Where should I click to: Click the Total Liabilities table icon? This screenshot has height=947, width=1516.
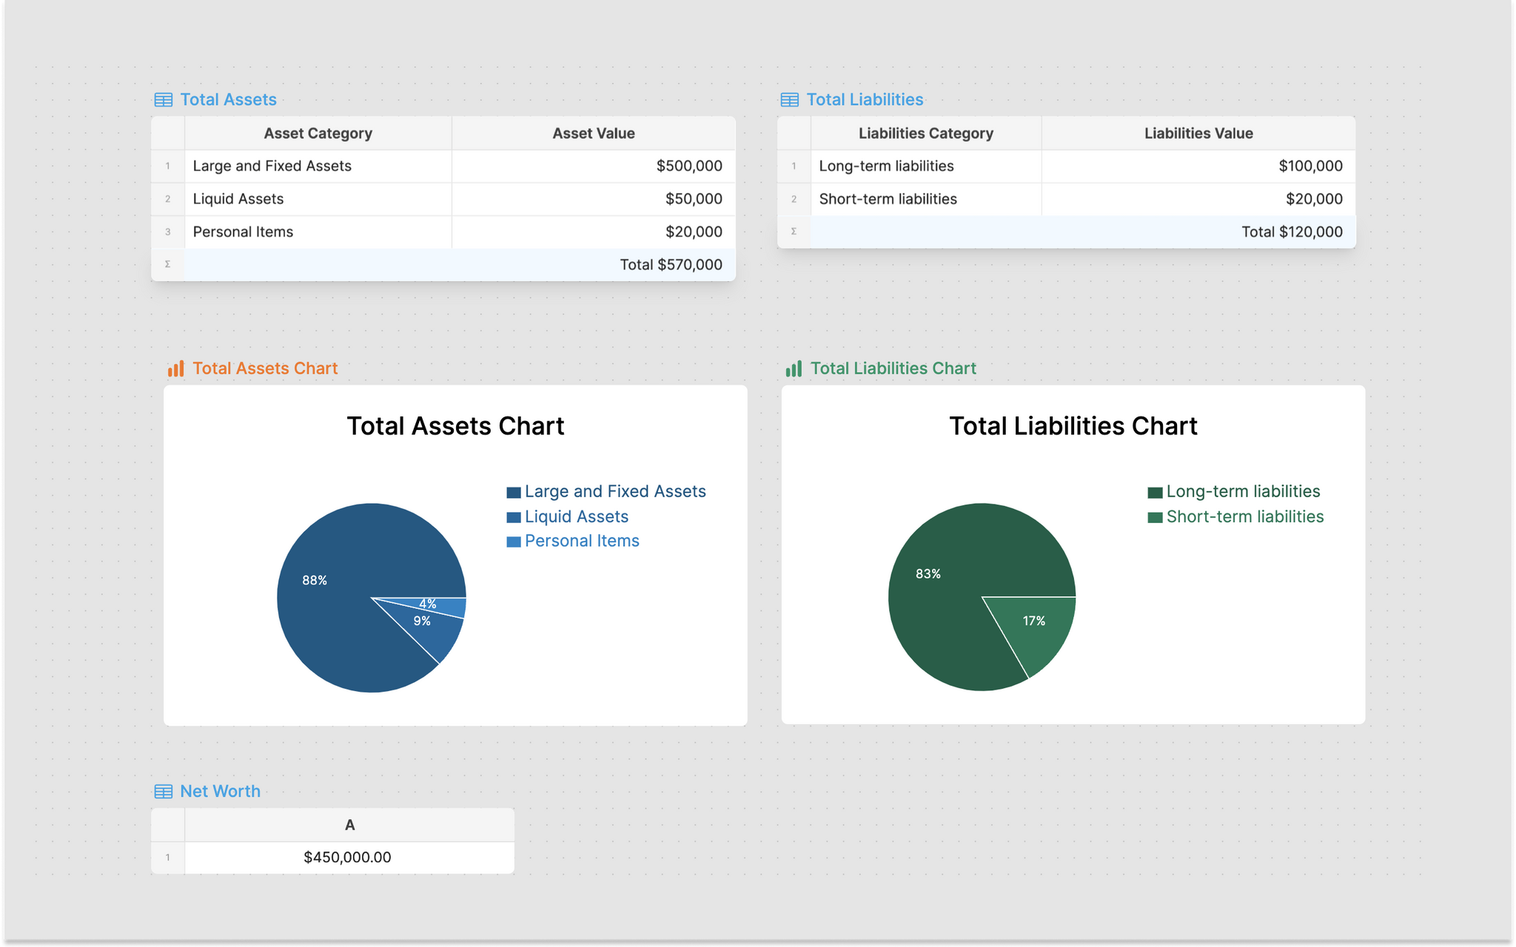(789, 100)
